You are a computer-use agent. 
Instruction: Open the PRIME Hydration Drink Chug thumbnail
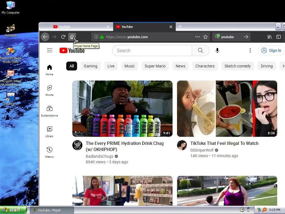(x=122, y=109)
